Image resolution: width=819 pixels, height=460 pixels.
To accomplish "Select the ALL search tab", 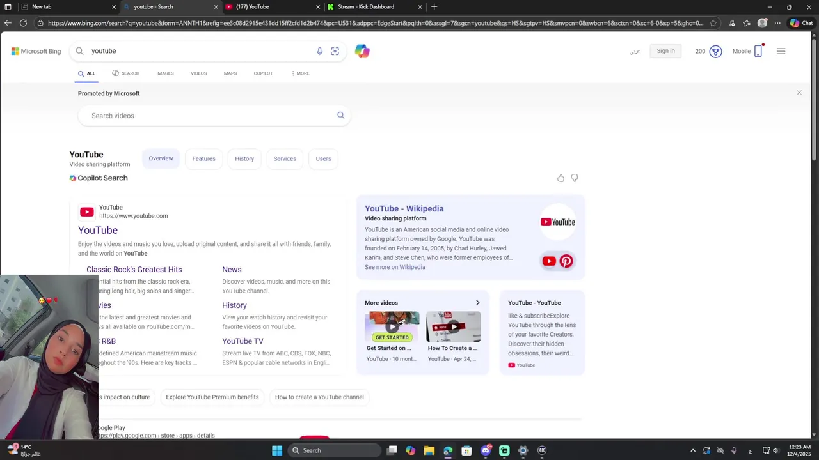I will [86, 73].
